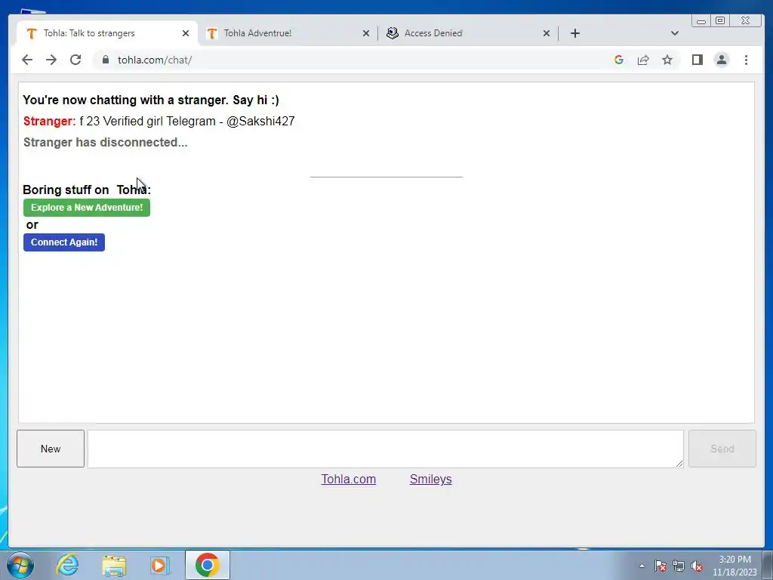Open the clock showing 3:20 PM
This screenshot has height=580, width=773.
click(735, 566)
